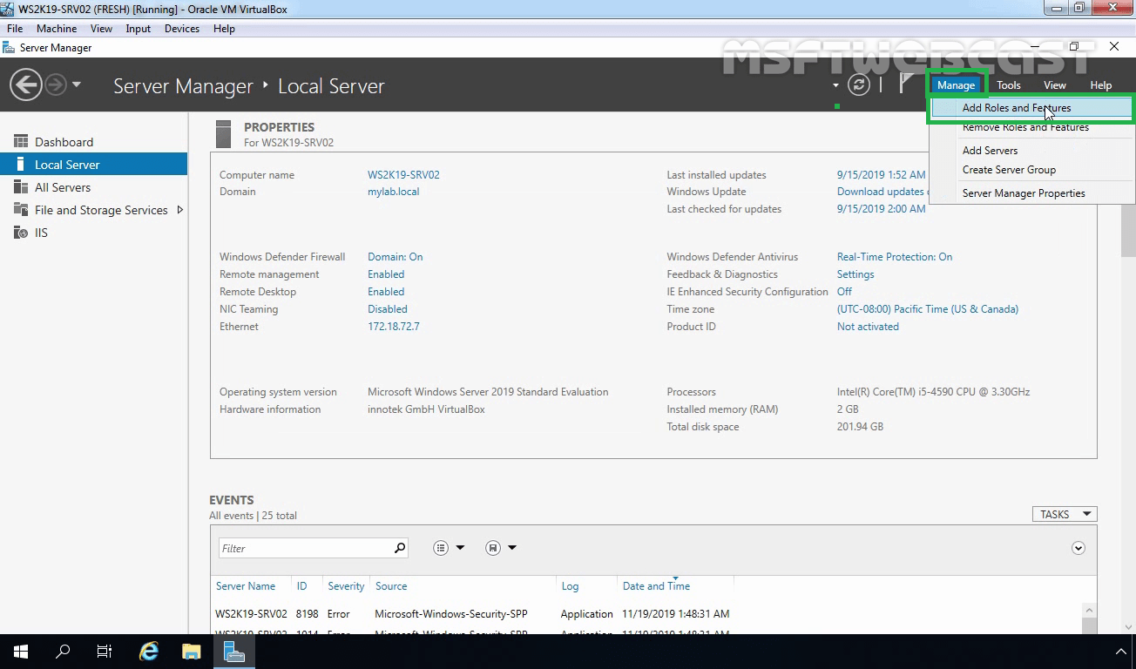
Task: Open File and Storage Services pane
Action: tap(102, 210)
